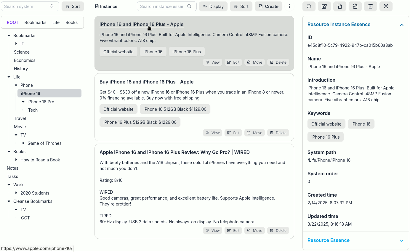Click the magnifier in instance search box
410x252 pixels.
click(x=189, y=6)
